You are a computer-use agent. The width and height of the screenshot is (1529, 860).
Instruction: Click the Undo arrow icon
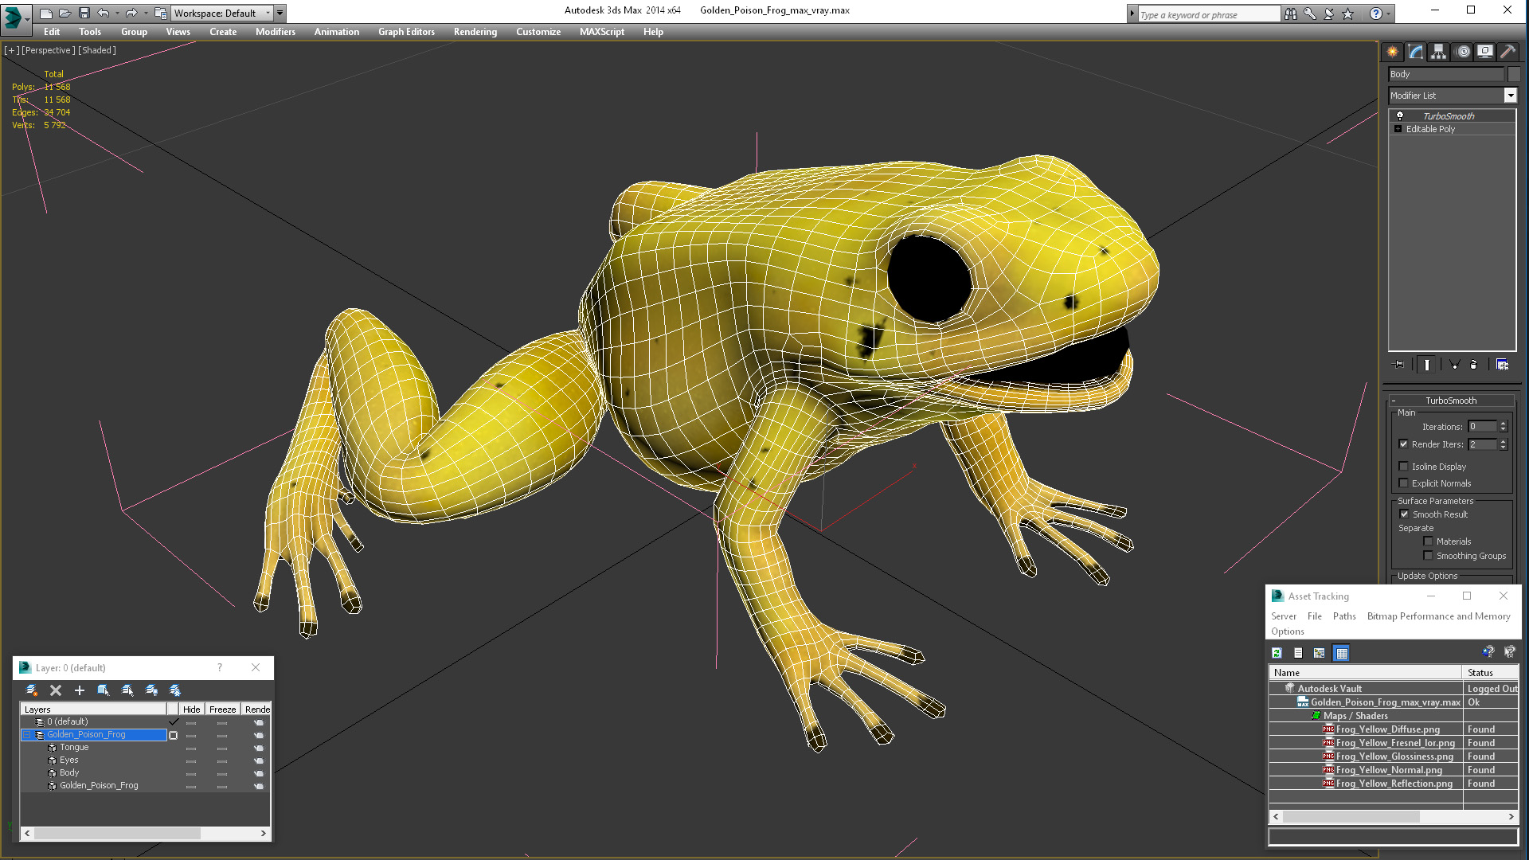coord(104,13)
